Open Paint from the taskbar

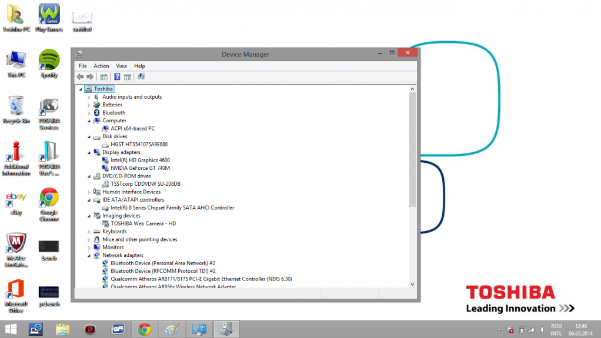(x=172, y=329)
